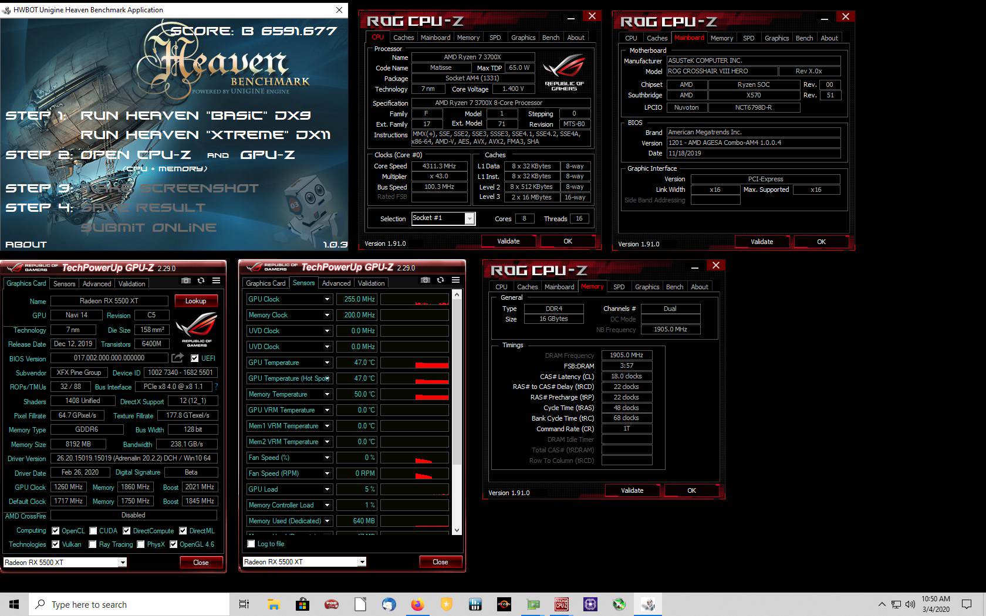Click Bus Interface question mark help icon
986x616 pixels.
coord(216,387)
